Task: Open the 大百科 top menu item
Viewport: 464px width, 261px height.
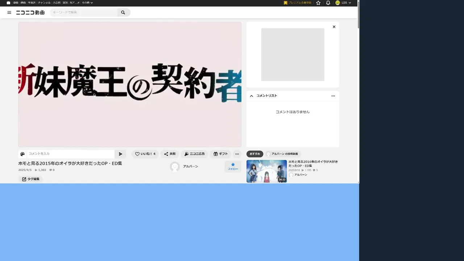Action: [x=57, y=3]
